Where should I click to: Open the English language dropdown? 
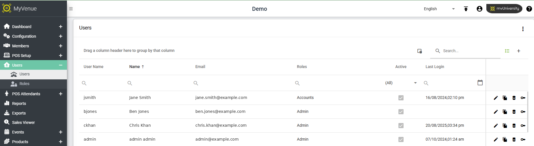tap(439, 9)
